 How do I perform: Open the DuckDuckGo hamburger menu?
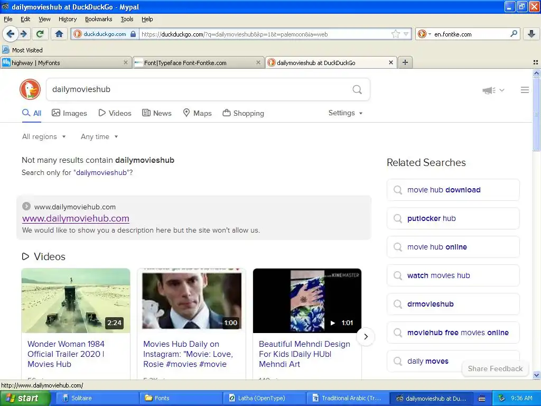pos(525,90)
